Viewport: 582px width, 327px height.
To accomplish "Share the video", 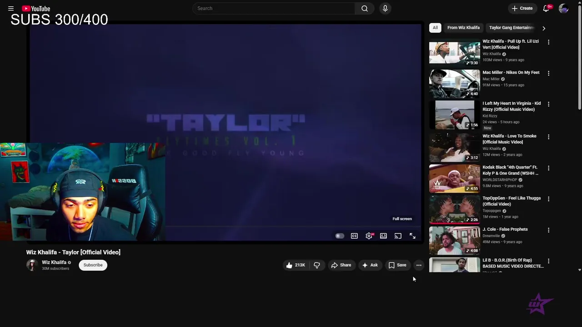I will tap(341, 265).
